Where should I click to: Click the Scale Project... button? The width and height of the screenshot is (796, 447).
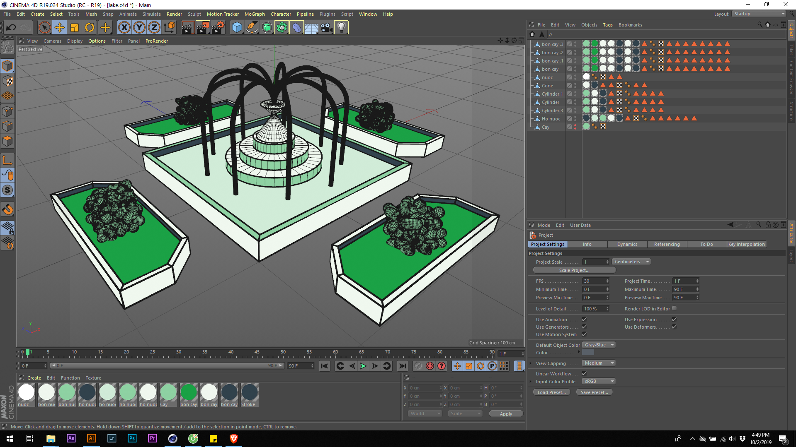[x=574, y=270]
